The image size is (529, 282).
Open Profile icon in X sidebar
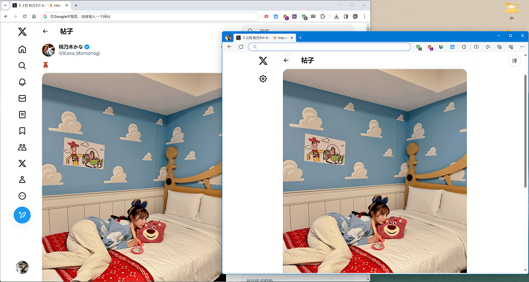22,180
